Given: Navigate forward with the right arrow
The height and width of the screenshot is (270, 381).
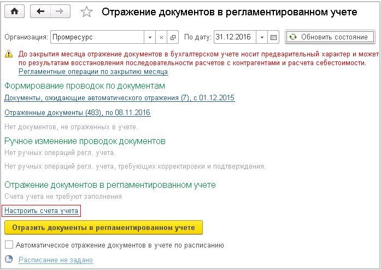Looking at the screenshot, I should tap(60, 12).
